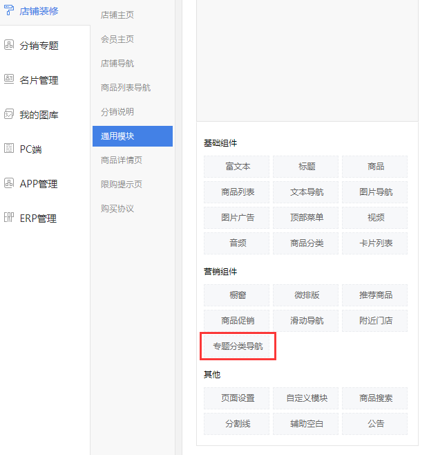Viewport: 429px width, 455px height.
Task: Open ERP管理 section
Action: [38, 219]
